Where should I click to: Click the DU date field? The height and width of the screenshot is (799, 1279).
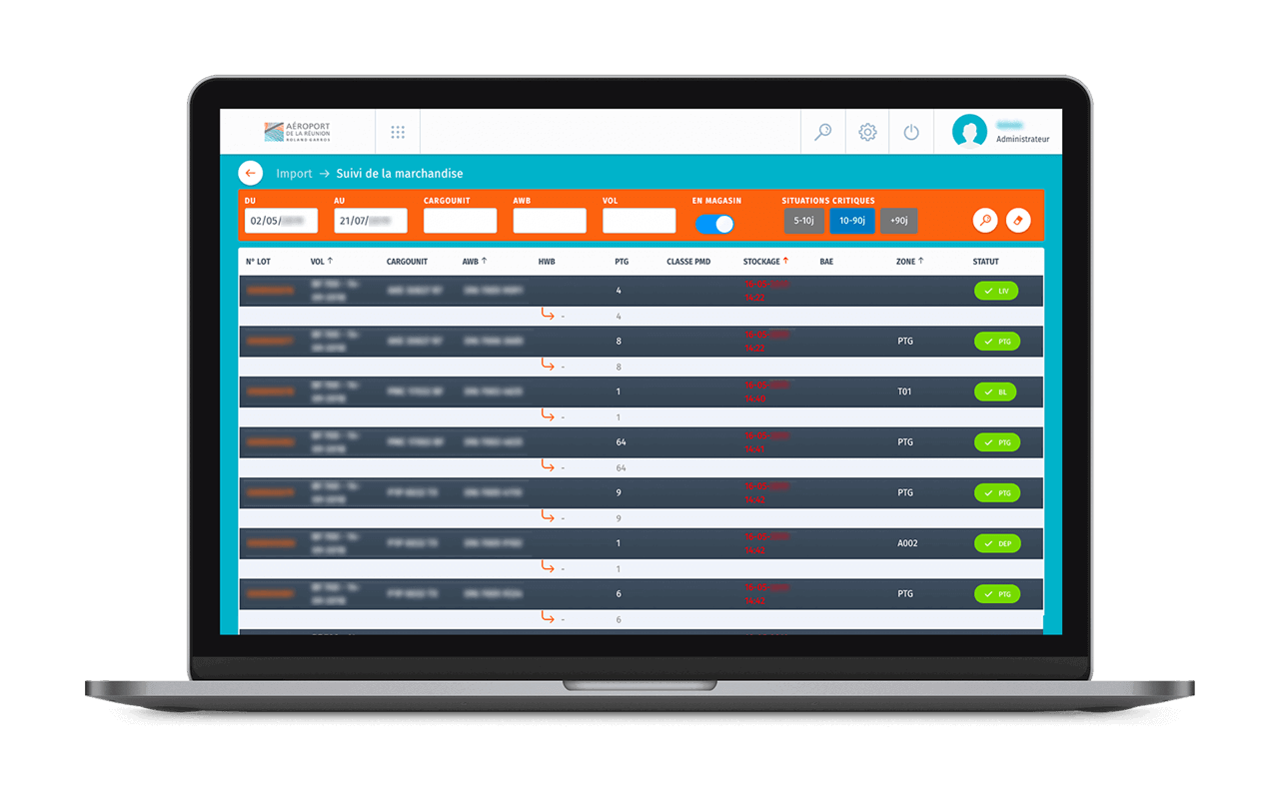(x=281, y=221)
